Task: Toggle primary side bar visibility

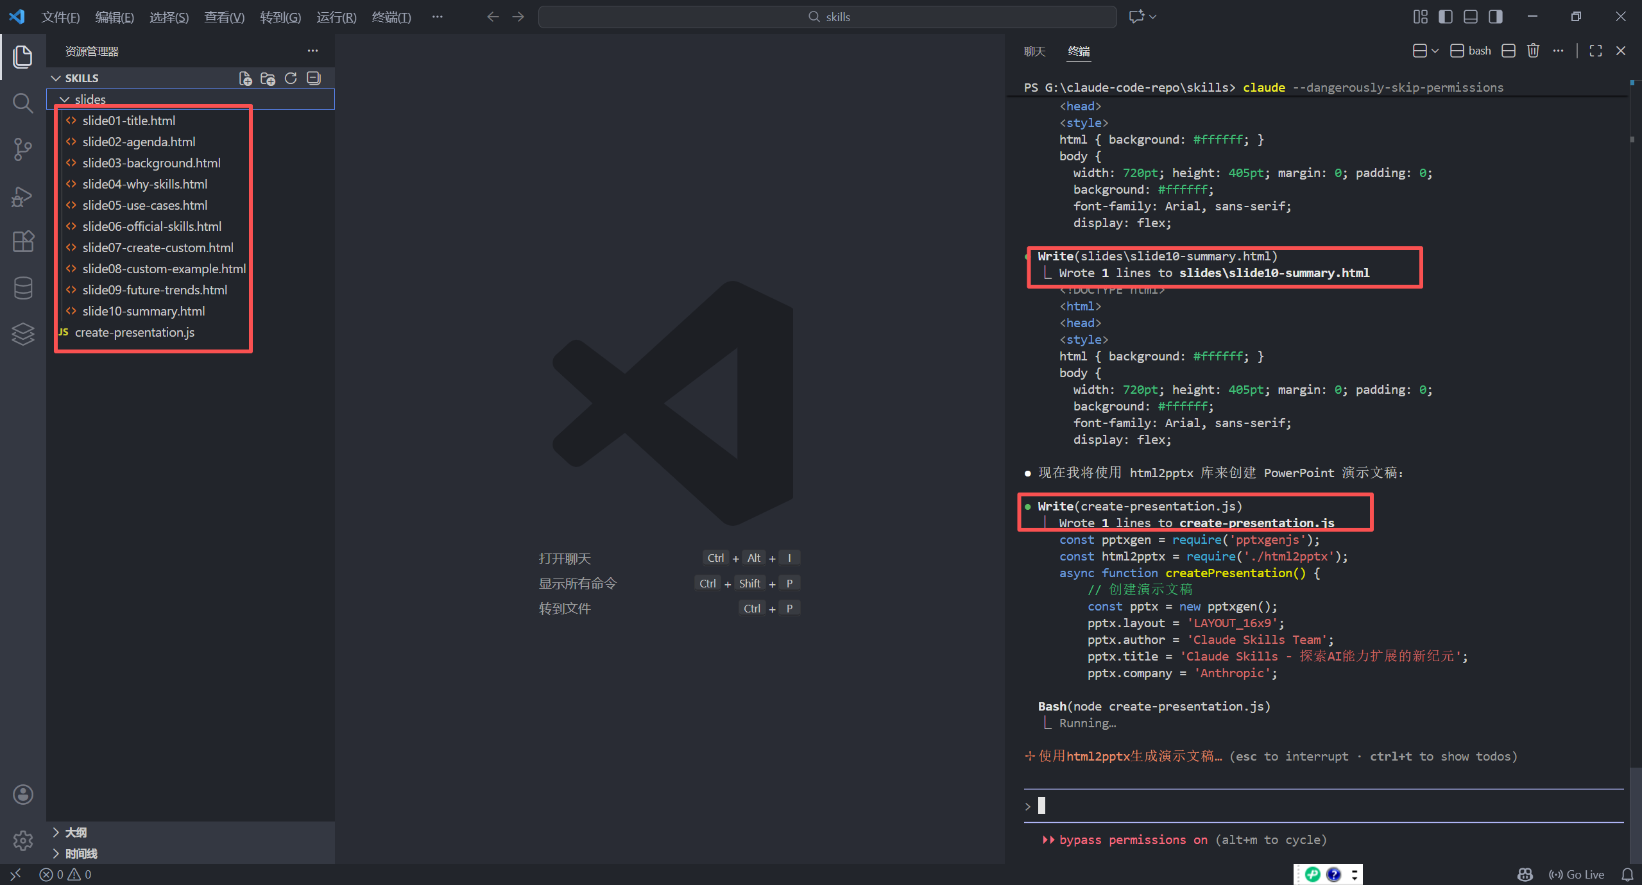Action: point(1446,17)
